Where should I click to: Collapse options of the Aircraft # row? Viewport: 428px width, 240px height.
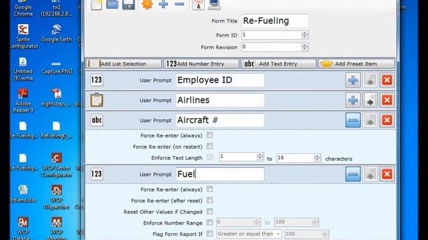click(x=353, y=120)
